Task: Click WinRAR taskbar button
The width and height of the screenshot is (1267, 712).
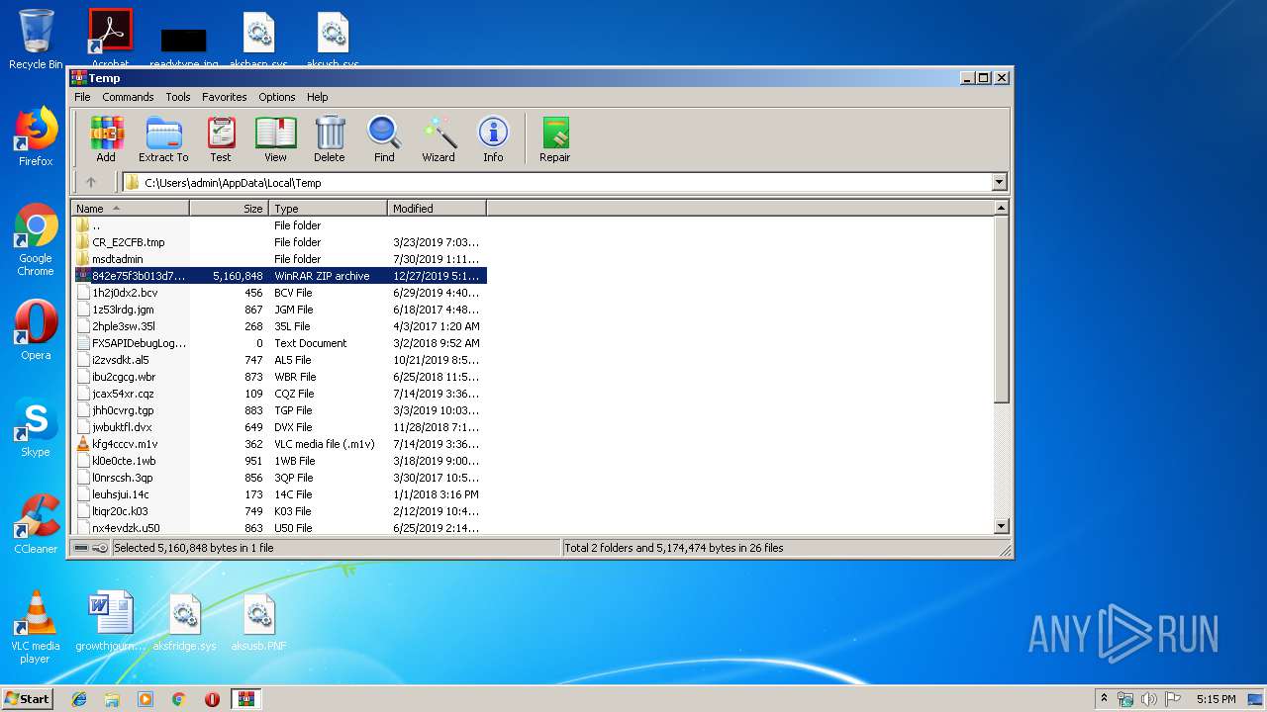Action: (x=245, y=699)
